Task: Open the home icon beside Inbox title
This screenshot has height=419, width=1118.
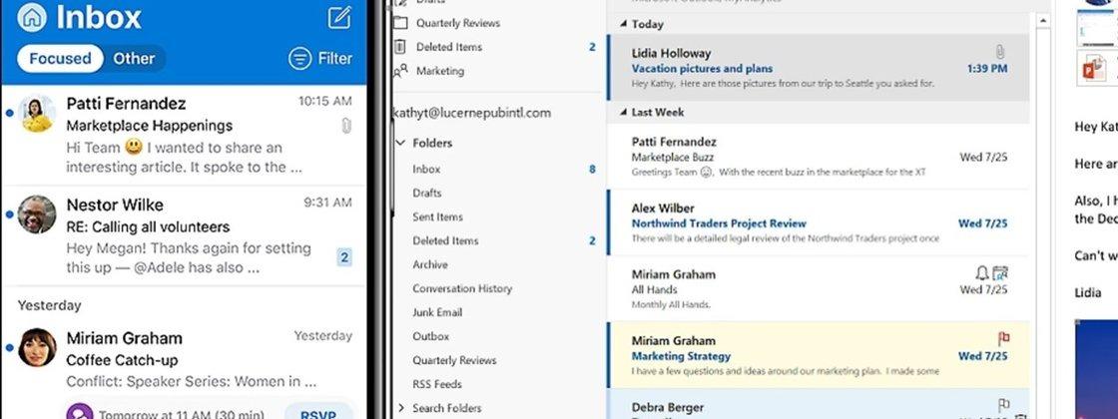Action: [x=31, y=18]
